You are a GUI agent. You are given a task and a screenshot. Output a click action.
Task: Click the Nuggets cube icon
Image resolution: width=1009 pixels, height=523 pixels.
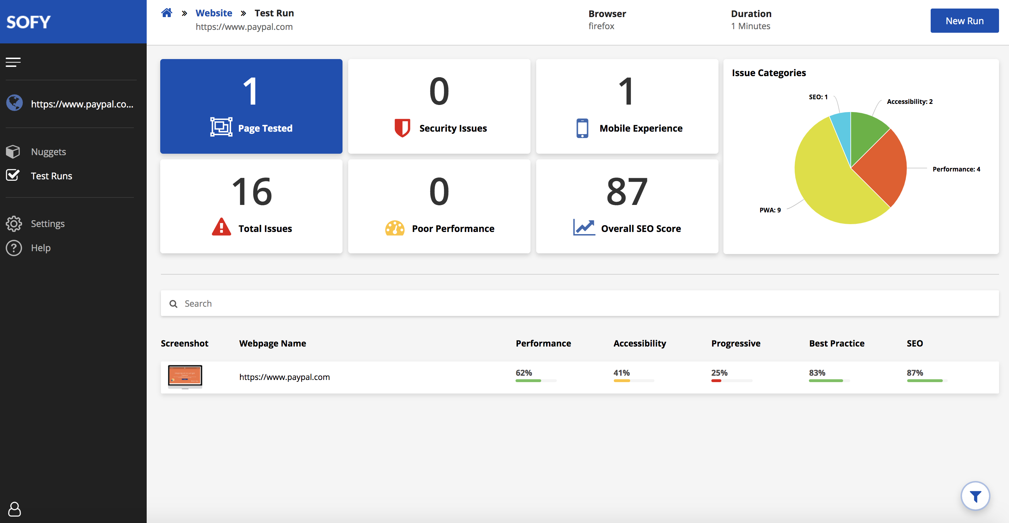coord(13,152)
